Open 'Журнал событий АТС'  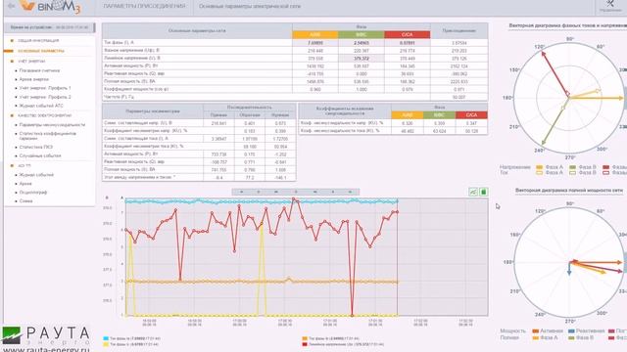(41, 106)
